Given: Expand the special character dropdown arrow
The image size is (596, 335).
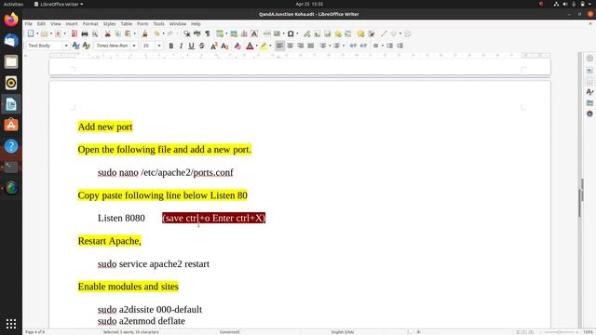Looking at the screenshot, I should pos(297,33).
